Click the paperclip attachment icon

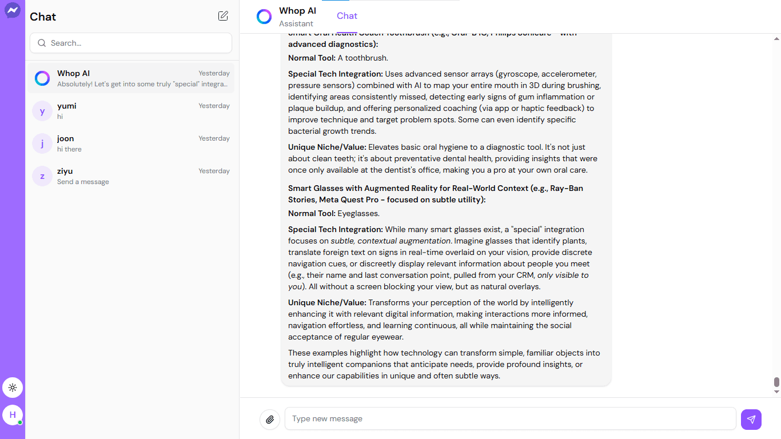[x=269, y=419]
